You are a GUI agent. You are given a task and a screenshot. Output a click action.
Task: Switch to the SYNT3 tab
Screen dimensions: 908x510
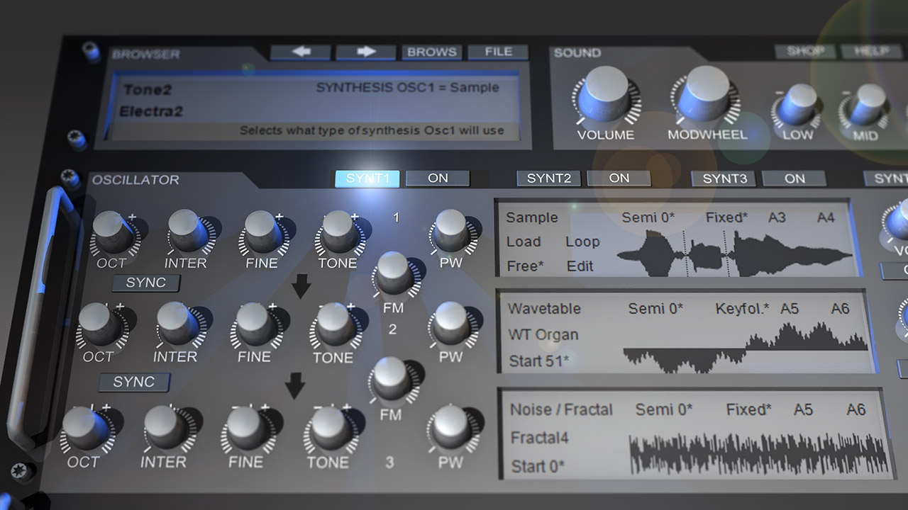[x=724, y=179]
